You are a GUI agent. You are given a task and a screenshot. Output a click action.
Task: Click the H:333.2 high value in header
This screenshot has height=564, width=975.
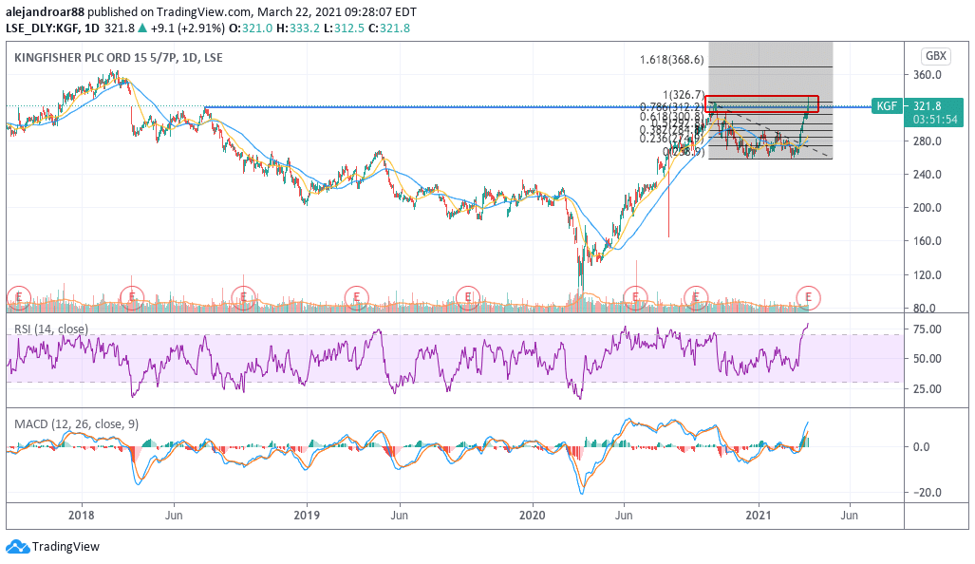pos(298,28)
